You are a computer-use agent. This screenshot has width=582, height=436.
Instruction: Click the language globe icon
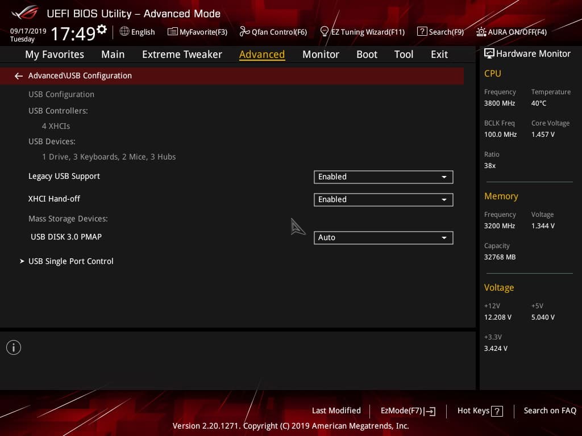click(x=124, y=31)
